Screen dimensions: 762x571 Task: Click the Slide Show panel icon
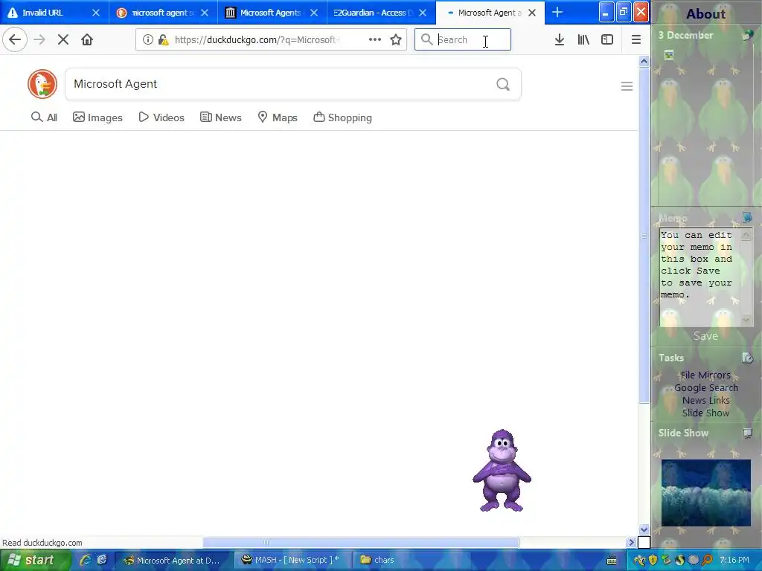(x=747, y=433)
